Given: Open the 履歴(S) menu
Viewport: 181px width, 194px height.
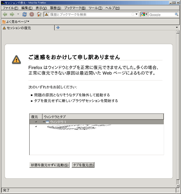Looking at the screenshot, I should click(x=56, y=8).
